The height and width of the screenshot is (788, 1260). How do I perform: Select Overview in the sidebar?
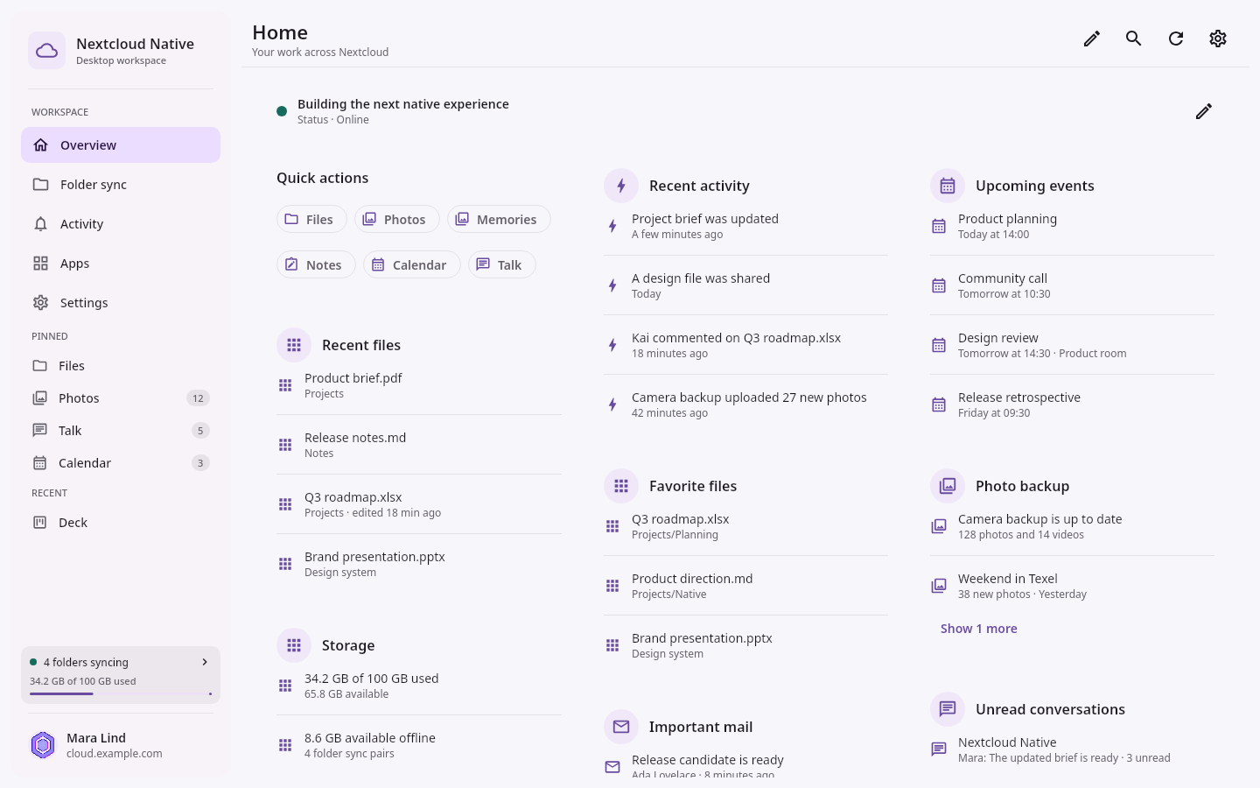point(121,145)
